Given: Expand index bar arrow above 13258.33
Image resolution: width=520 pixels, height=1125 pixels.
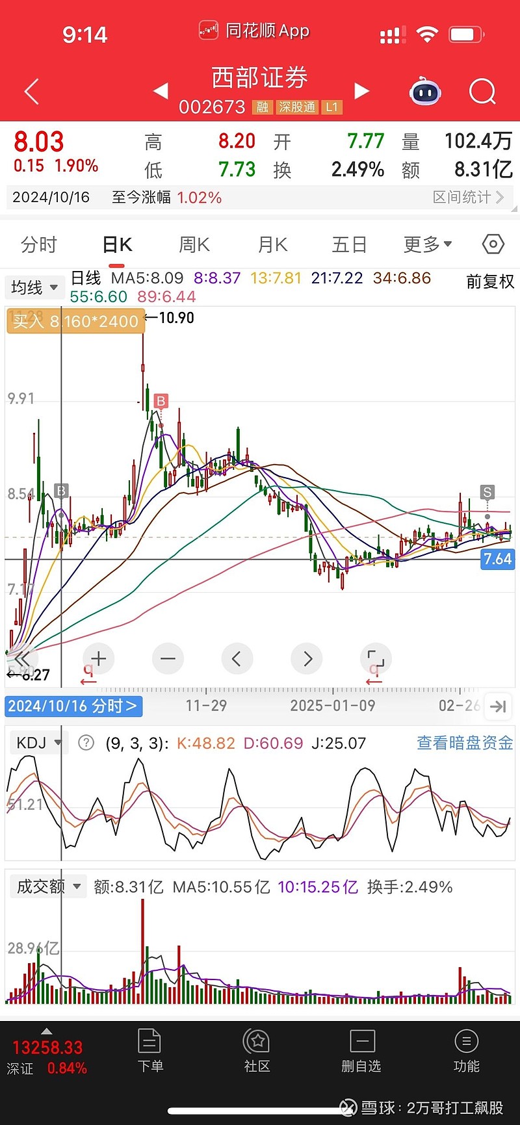Looking at the screenshot, I should tap(47, 1031).
